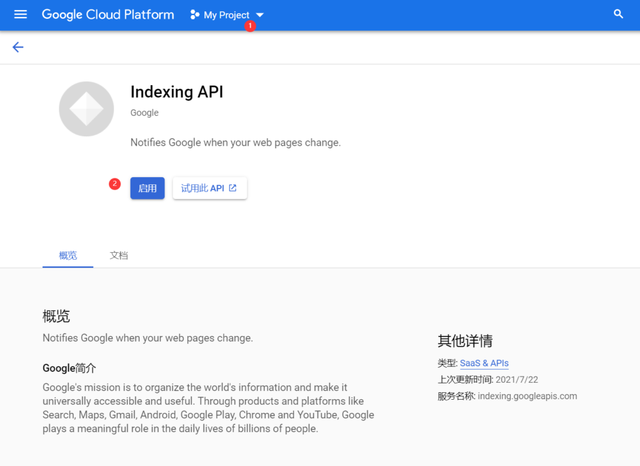The width and height of the screenshot is (640, 466).
Task: Switch to the 文档 tab
Action: tap(119, 256)
